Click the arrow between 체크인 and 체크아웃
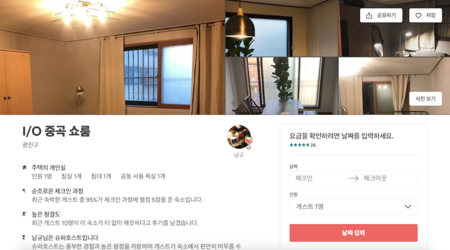This screenshot has width=450, height=250. coord(353,179)
